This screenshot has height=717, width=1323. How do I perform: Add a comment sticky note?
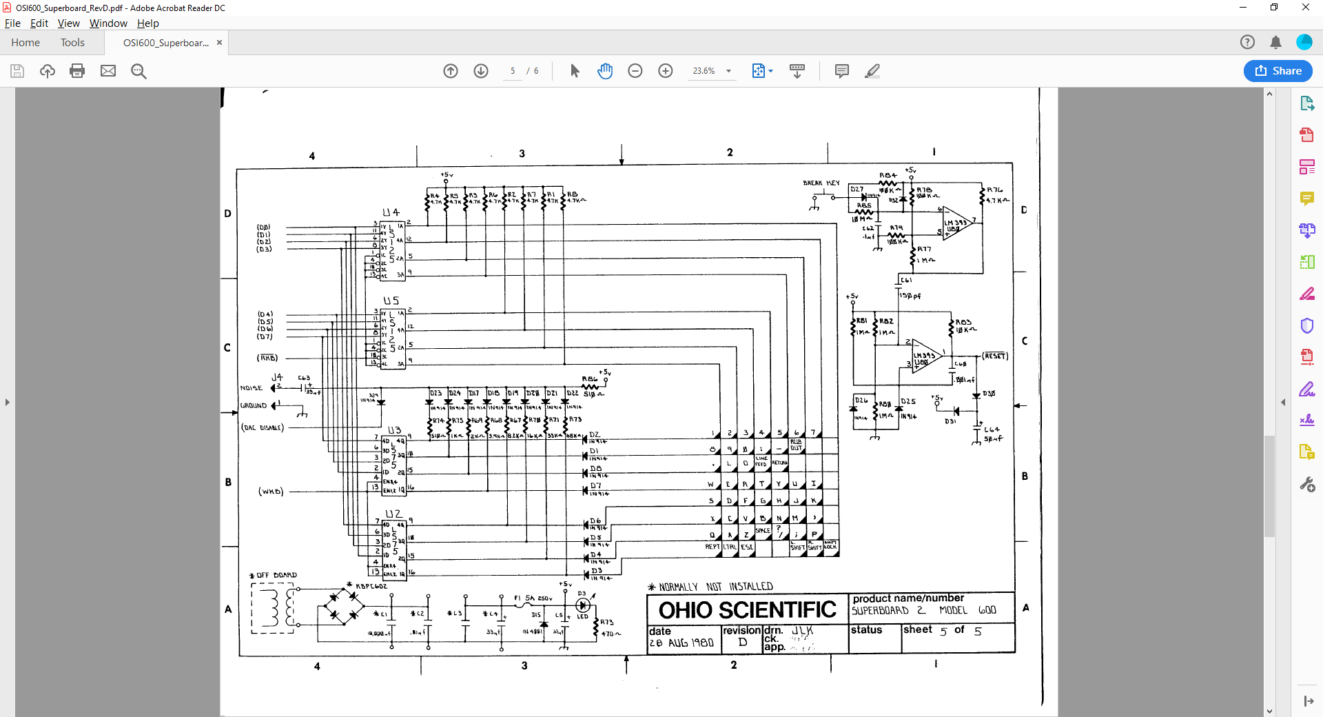click(841, 71)
